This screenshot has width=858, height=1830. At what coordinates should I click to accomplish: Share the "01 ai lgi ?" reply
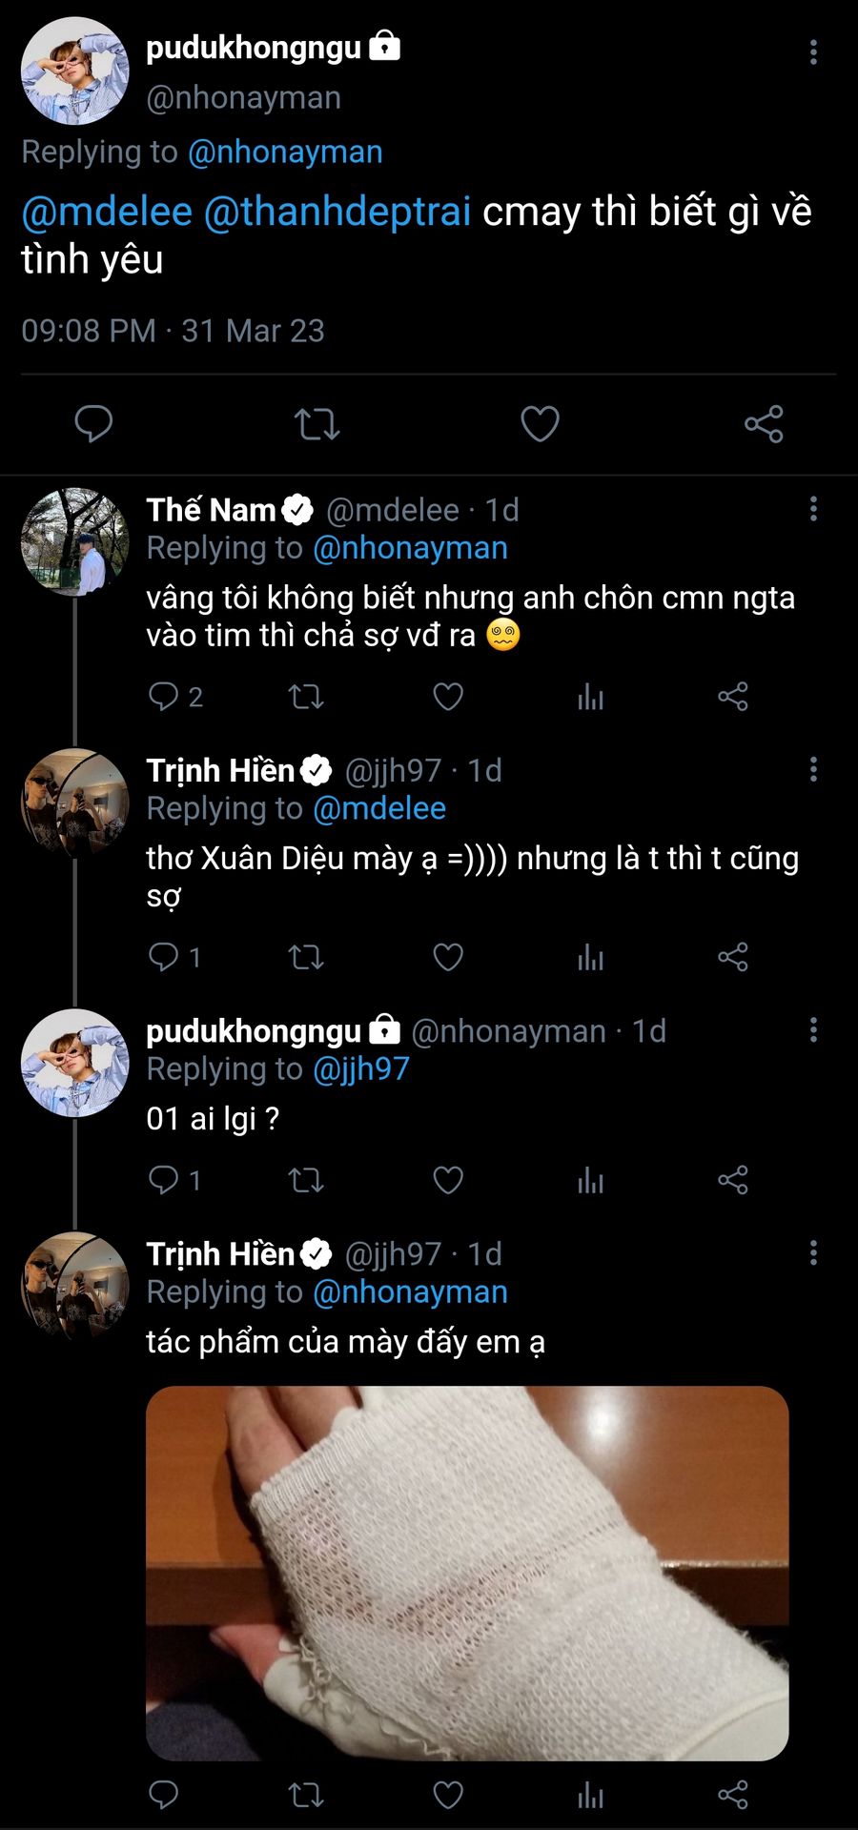pos(732,1180)
